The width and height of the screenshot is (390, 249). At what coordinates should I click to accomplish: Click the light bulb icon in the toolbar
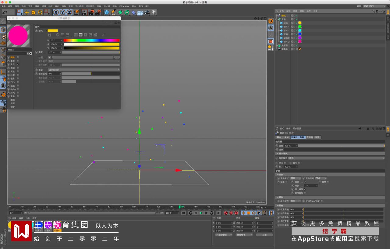coord(154,12)
